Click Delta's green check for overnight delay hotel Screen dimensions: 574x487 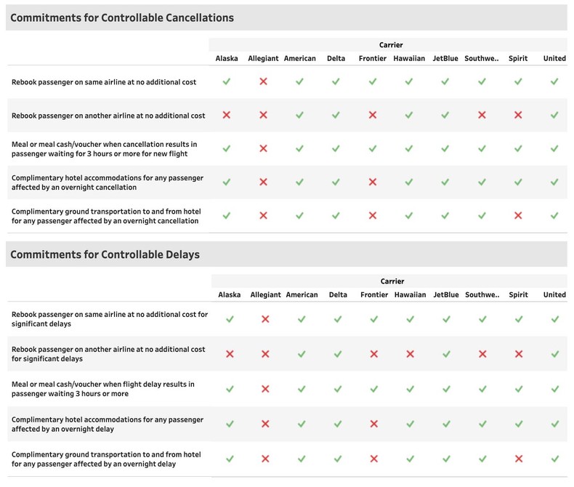337,424
